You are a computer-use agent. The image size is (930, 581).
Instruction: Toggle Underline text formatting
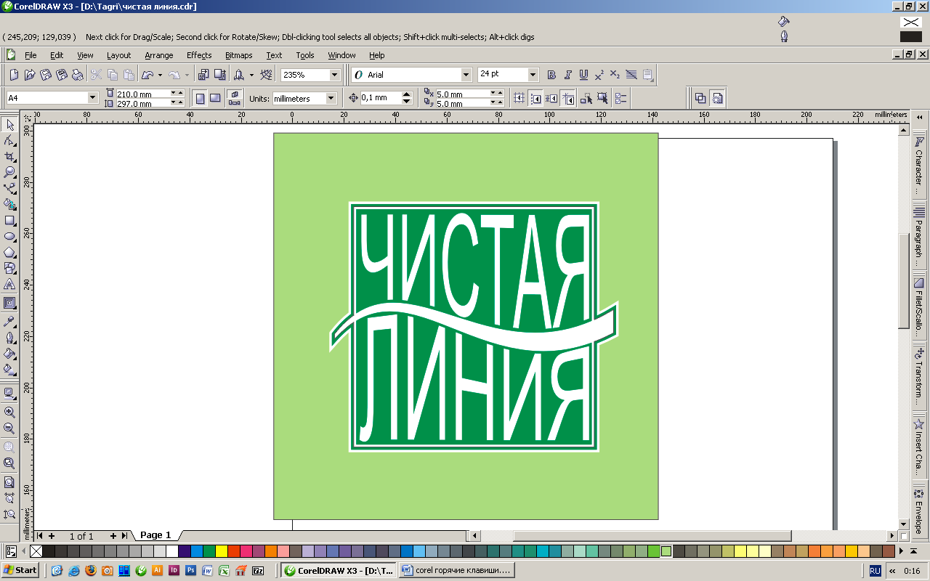point(583,75)
